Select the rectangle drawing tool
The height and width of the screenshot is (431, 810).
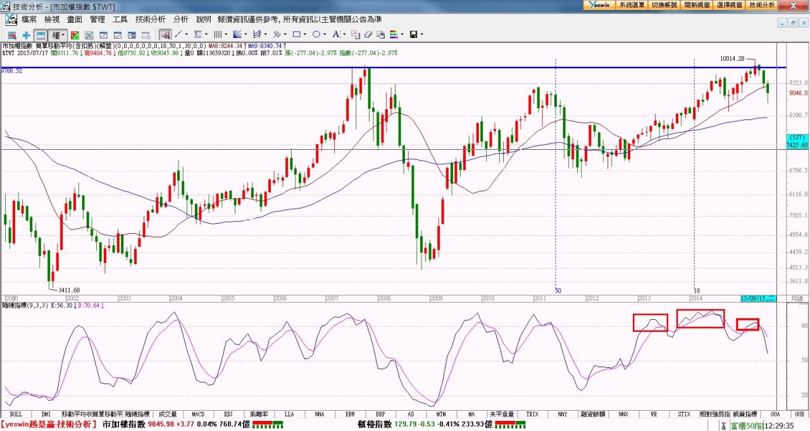[x=296, y=34]
